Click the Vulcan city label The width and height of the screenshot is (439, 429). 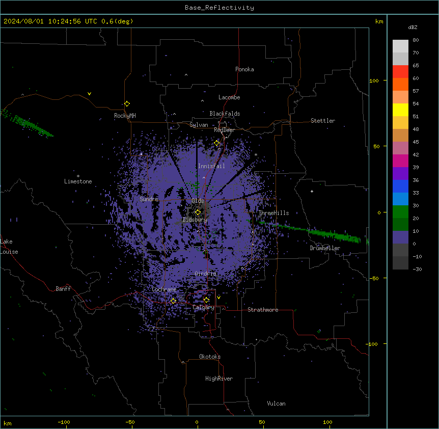276,404
